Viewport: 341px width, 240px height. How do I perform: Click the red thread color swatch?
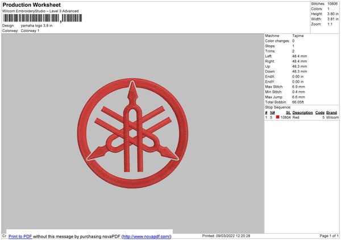(x=277, y=117)
